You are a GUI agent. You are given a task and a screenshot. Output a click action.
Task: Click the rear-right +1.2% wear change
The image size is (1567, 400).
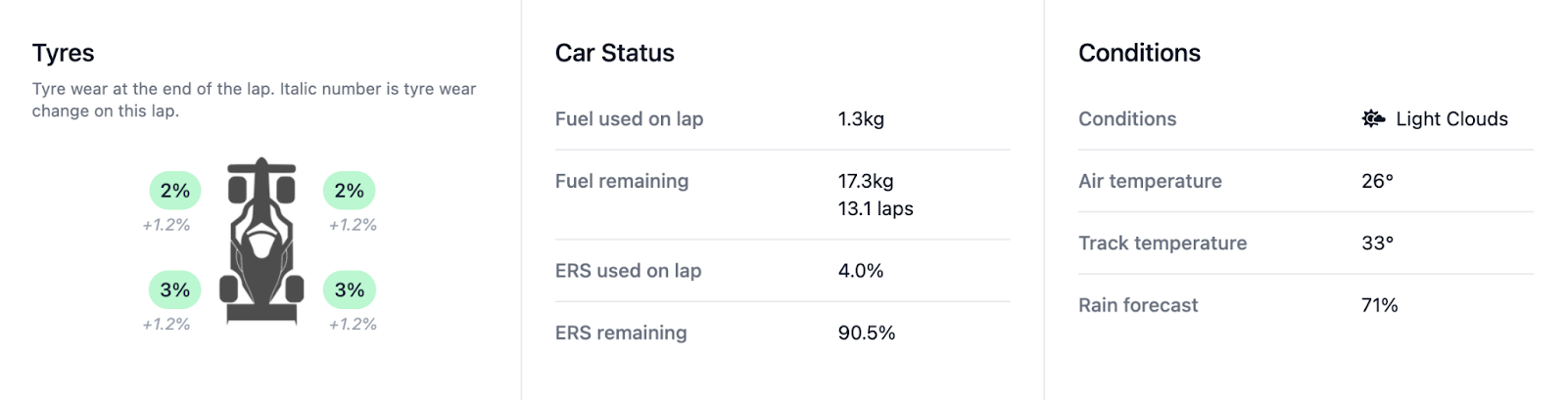[353, 325]
